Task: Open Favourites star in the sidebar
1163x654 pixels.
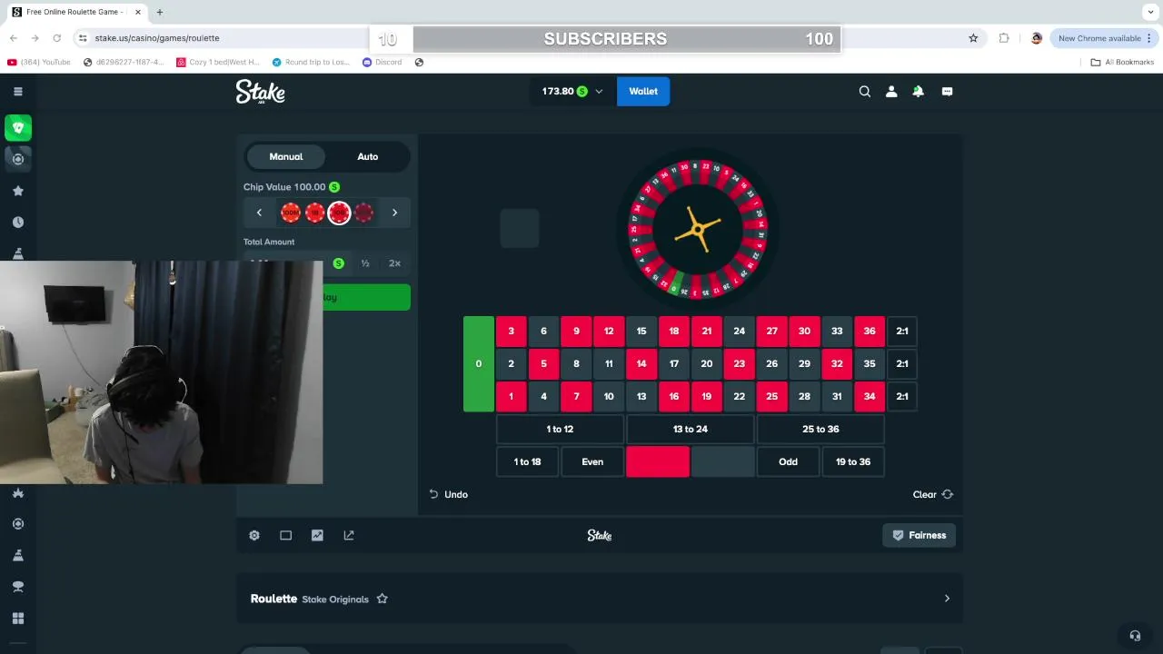Action: (17, 191)
